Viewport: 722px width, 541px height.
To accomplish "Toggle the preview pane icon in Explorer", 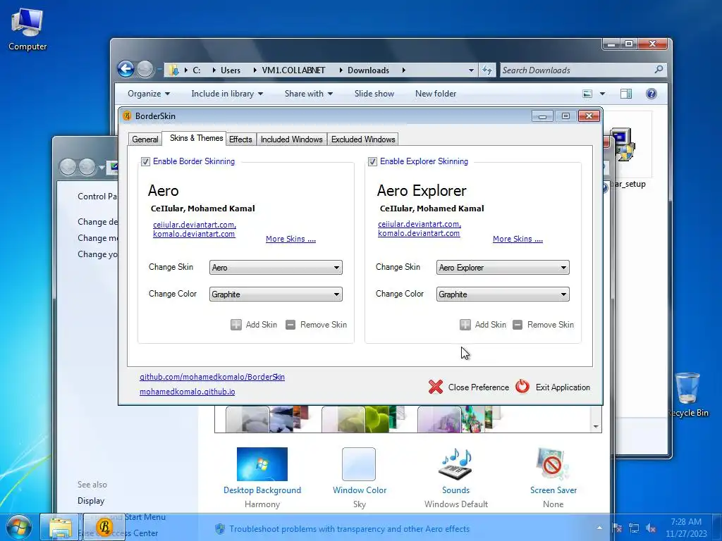I will (x=626, y=94).
